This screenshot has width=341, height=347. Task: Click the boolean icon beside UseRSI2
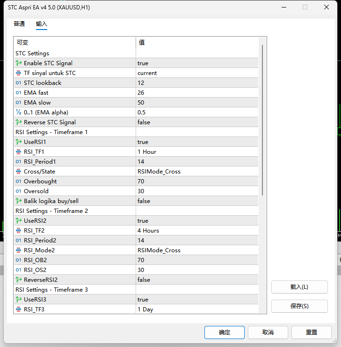[x=19, y=221]
